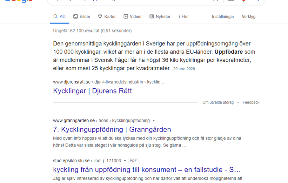Open Kycklingar | Djurens Rätt result
288x183 pixels.
click(92, 91)
